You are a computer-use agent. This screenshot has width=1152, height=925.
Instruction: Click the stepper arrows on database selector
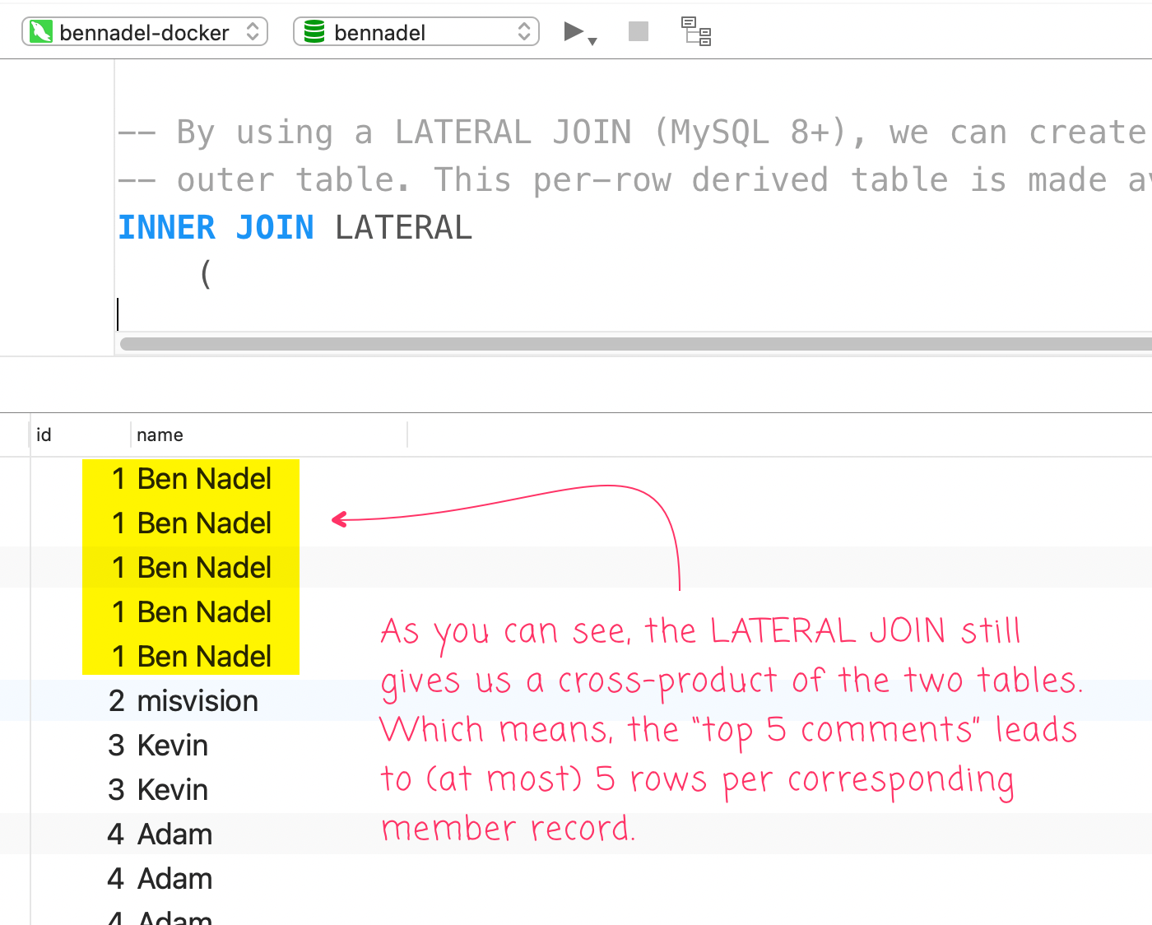click(x=524, y=31)
